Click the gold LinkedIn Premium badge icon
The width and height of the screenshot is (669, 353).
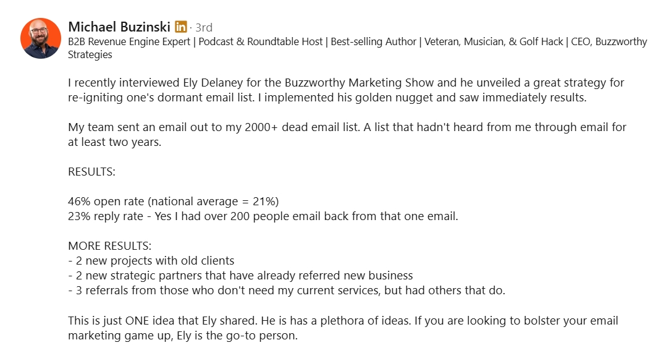pos(181,27)
